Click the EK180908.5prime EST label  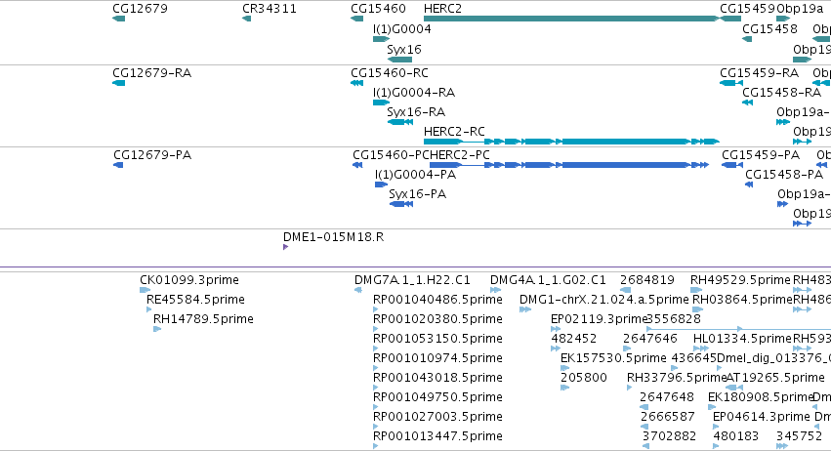coord(761,398)
